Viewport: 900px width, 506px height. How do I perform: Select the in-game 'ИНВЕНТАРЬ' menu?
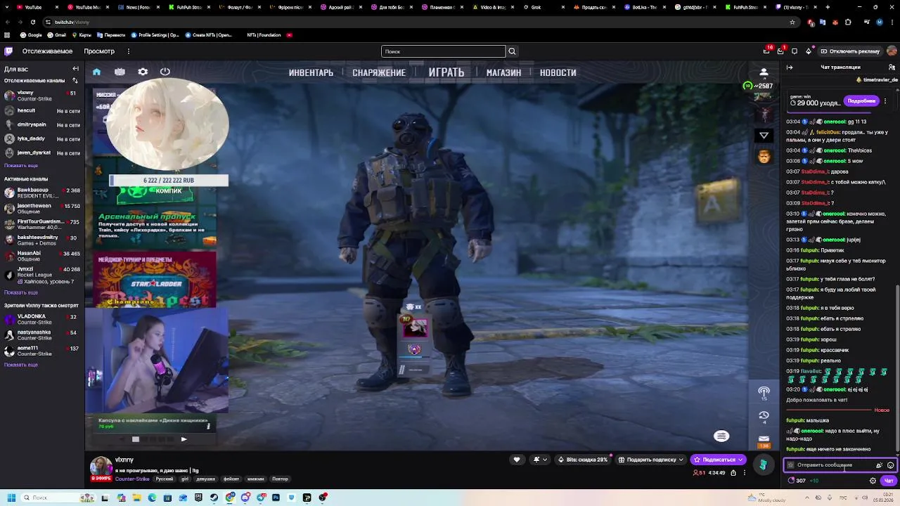(311, 72)
